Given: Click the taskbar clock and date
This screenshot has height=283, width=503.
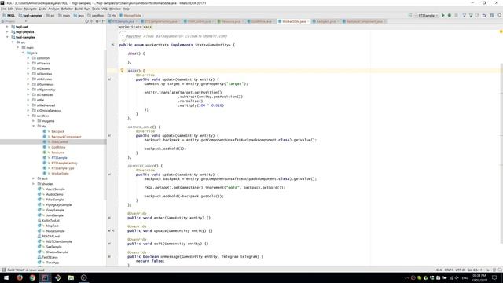Looking at the screenshot, I should 479,277.
